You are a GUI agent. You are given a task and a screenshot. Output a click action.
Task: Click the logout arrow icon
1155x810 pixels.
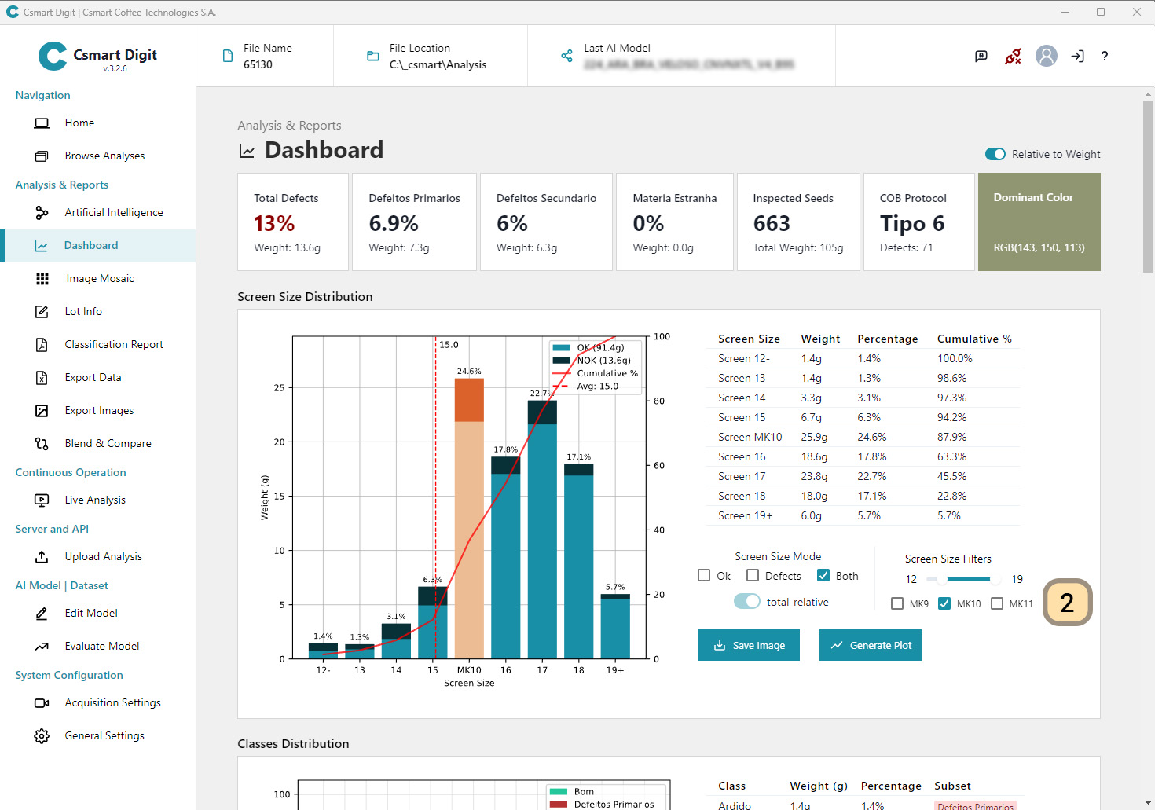click(1077, 56)
